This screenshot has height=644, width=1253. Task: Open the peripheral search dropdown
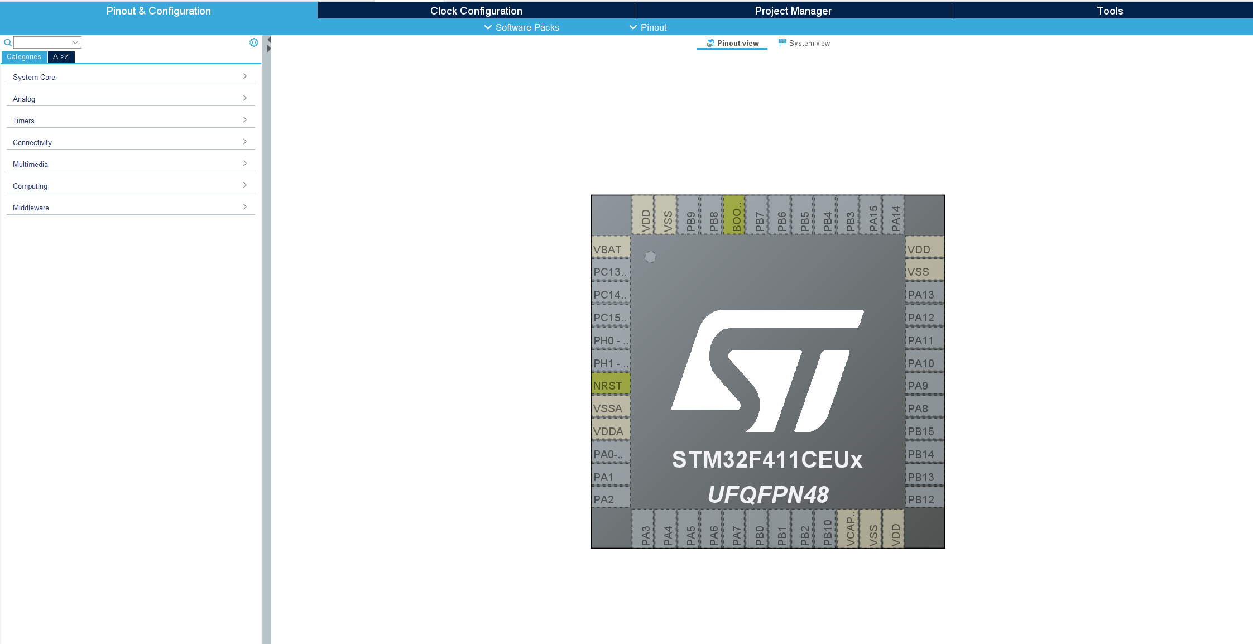click(75, 42)
